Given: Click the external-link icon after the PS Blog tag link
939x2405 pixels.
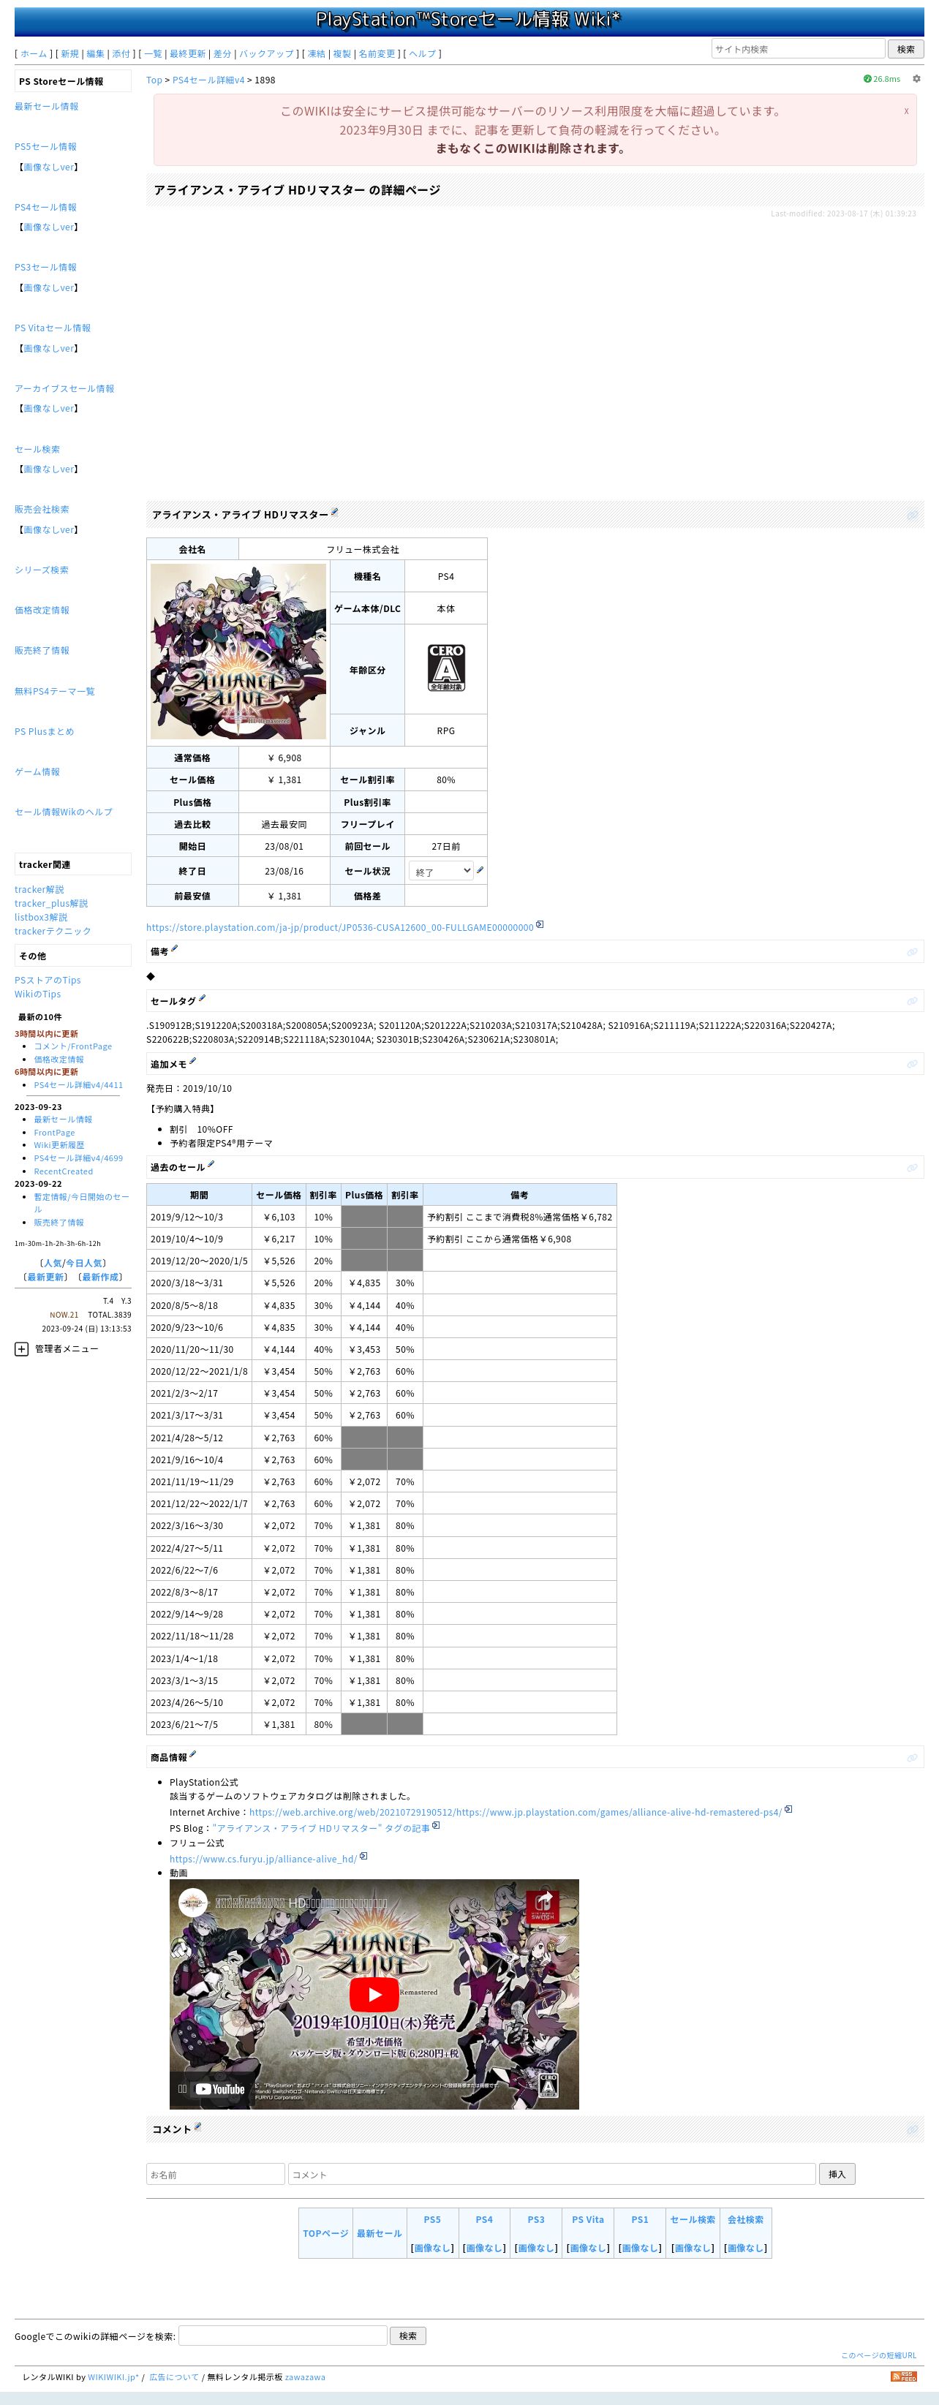Looking at the screenshot, I should click(x=436, y=1825).
